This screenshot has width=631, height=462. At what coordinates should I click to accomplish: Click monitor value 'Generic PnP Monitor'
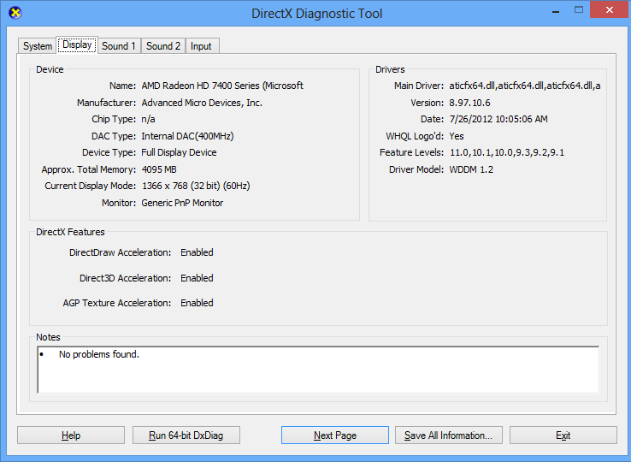[x=182, y=203]
